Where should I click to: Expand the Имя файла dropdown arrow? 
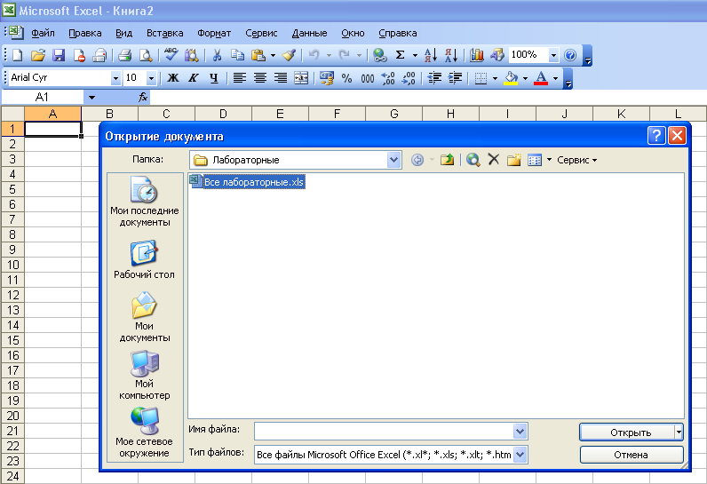[x=520, y=432]
